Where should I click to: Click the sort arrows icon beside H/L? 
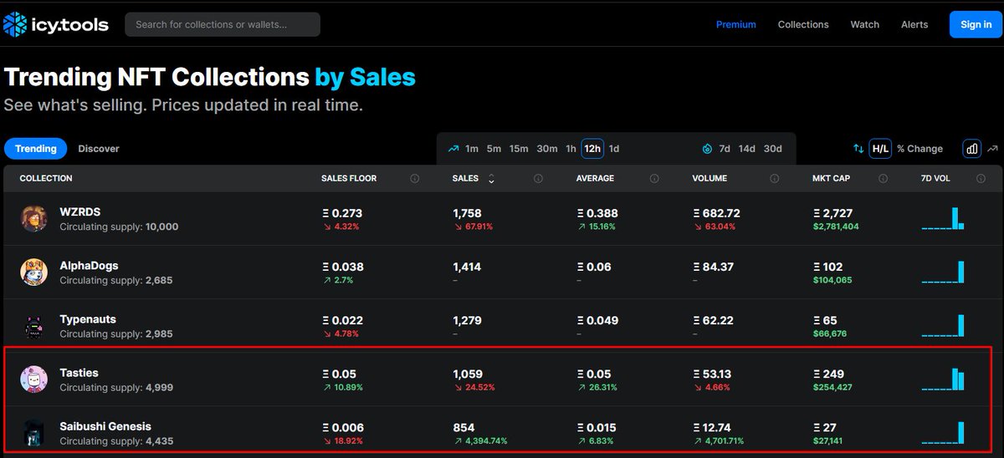click(x=858, y=149)
